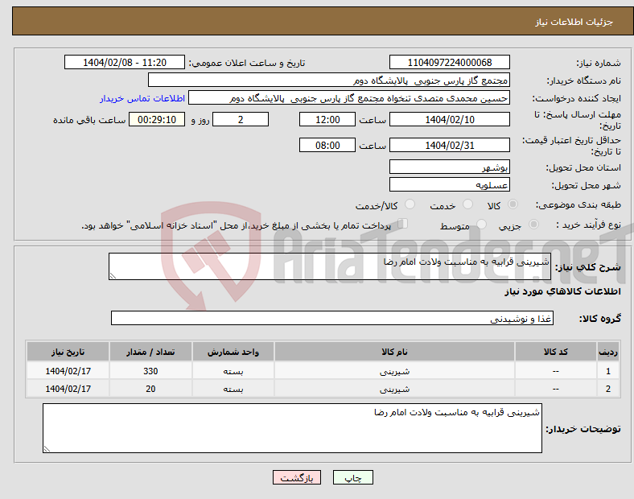Click the توضیحات خریدار notes textarea

292,428
